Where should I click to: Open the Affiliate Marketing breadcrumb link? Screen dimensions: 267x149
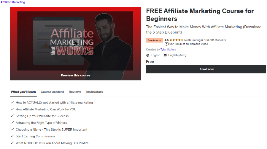13,2
